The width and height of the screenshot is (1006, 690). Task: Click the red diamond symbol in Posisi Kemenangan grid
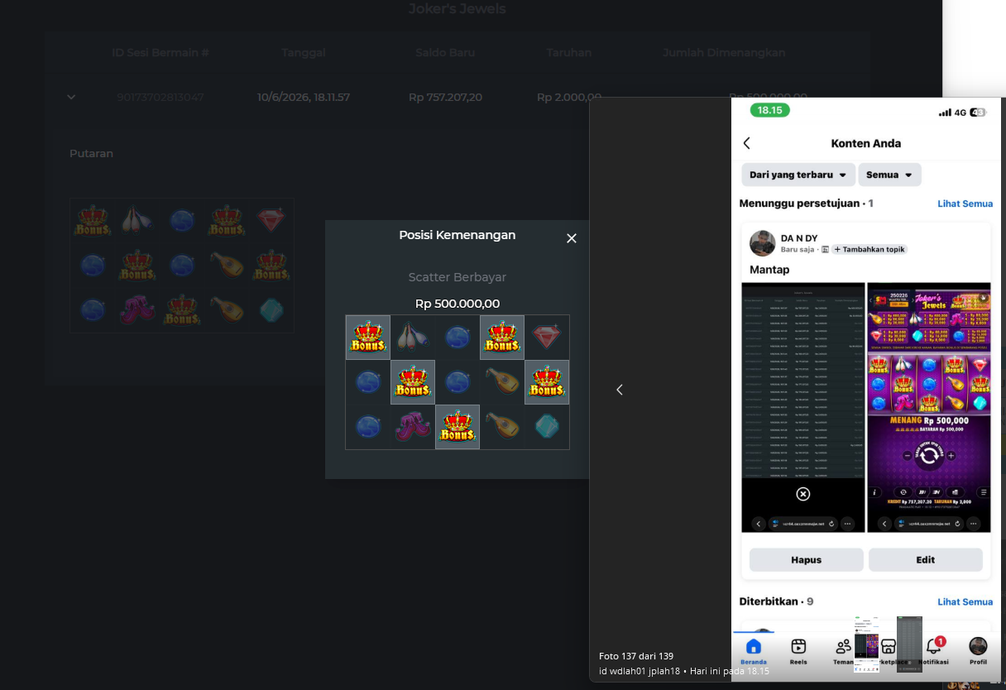pos(547,338)
